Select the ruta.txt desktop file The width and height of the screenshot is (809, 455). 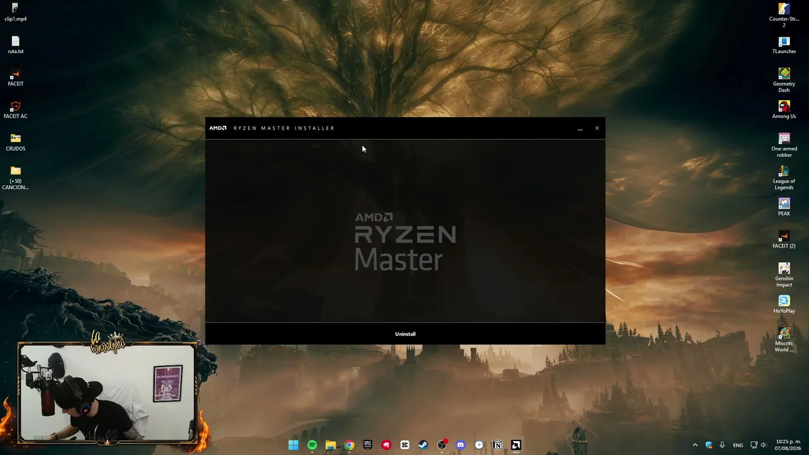tap(16, 45)
